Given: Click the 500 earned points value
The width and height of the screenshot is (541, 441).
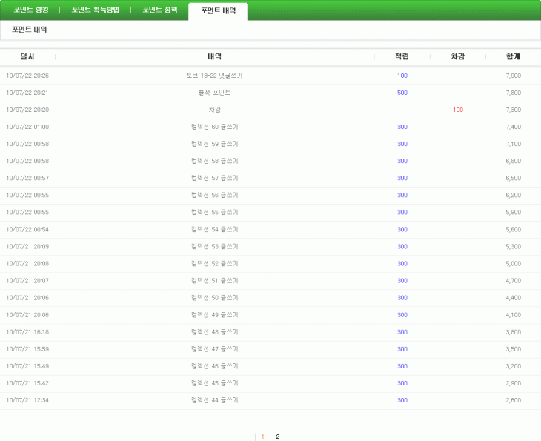Looking at the screenshot, I should click(402, 93).
